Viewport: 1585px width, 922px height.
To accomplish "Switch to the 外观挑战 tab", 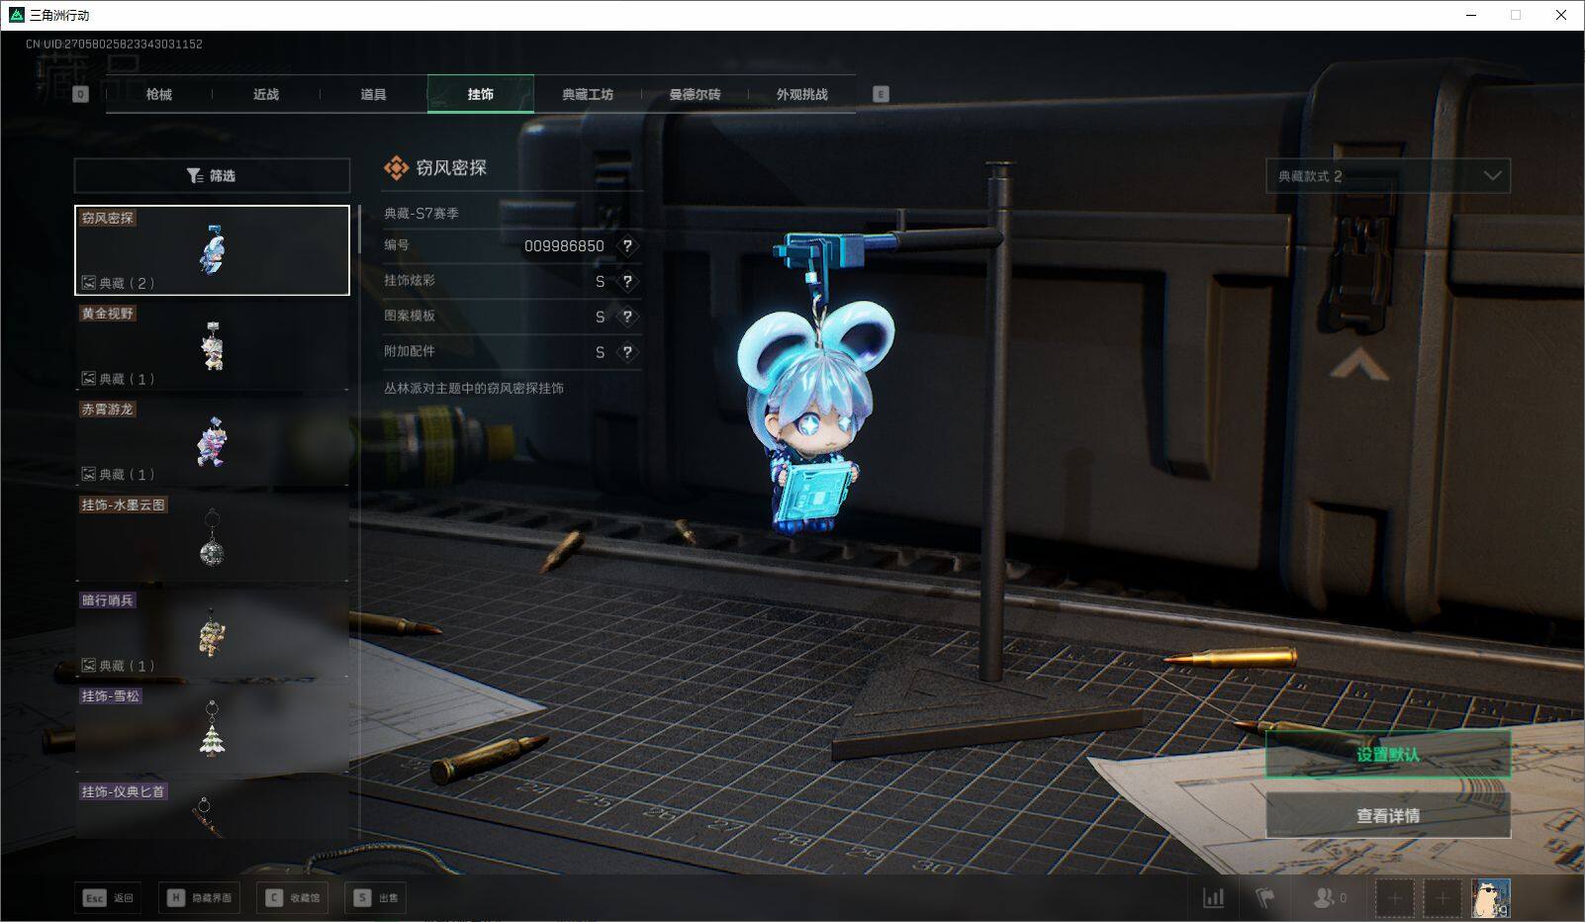I will (801, 94).
